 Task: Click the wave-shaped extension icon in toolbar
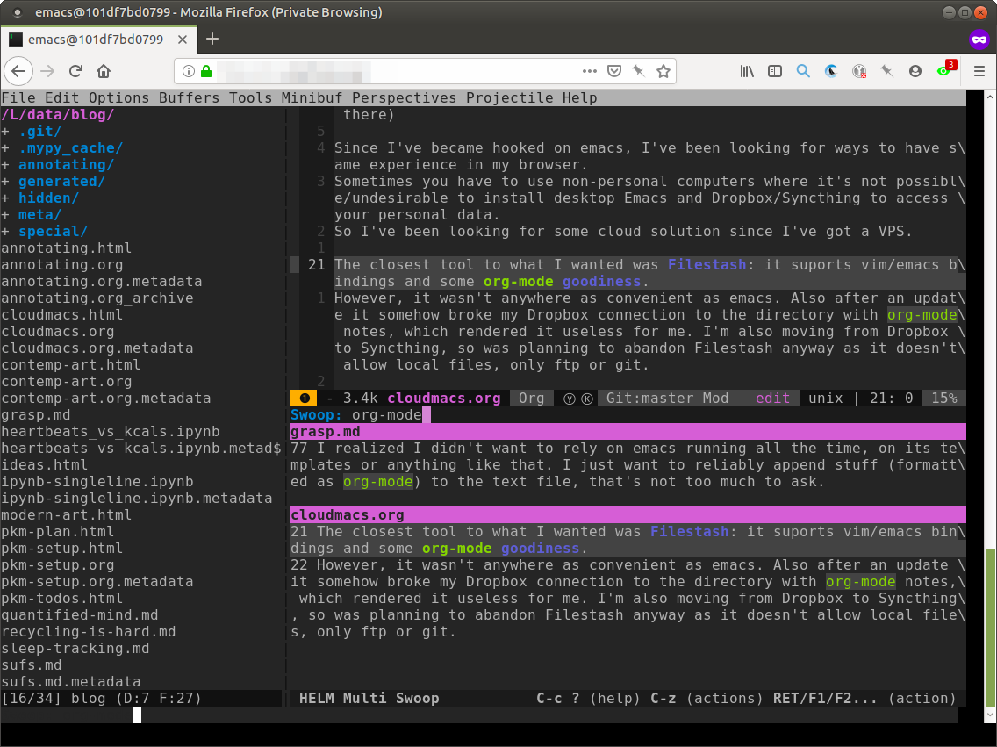[831, 71]
